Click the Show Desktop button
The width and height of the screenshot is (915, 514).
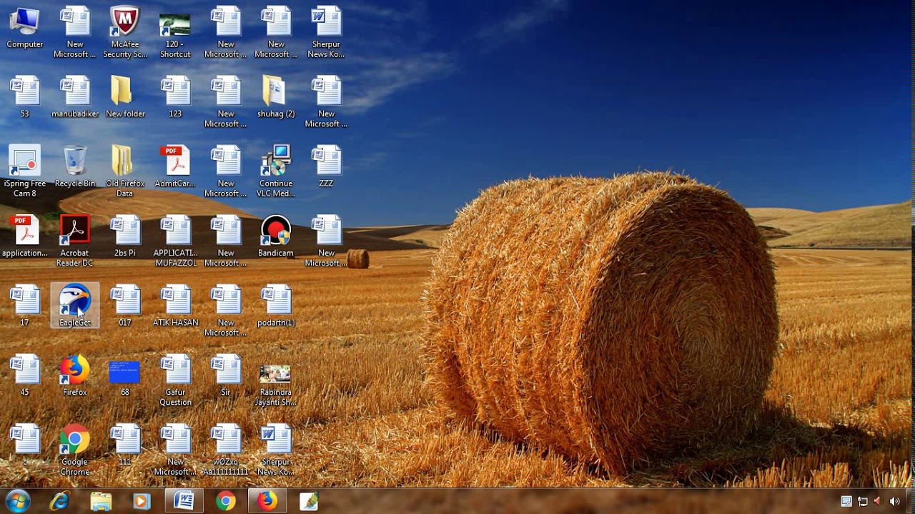point(911,501)
